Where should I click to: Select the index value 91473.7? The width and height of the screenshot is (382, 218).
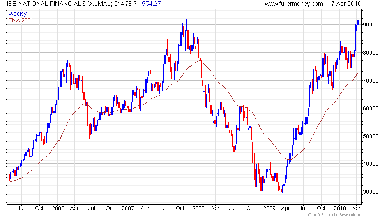(x=126, y=4)
